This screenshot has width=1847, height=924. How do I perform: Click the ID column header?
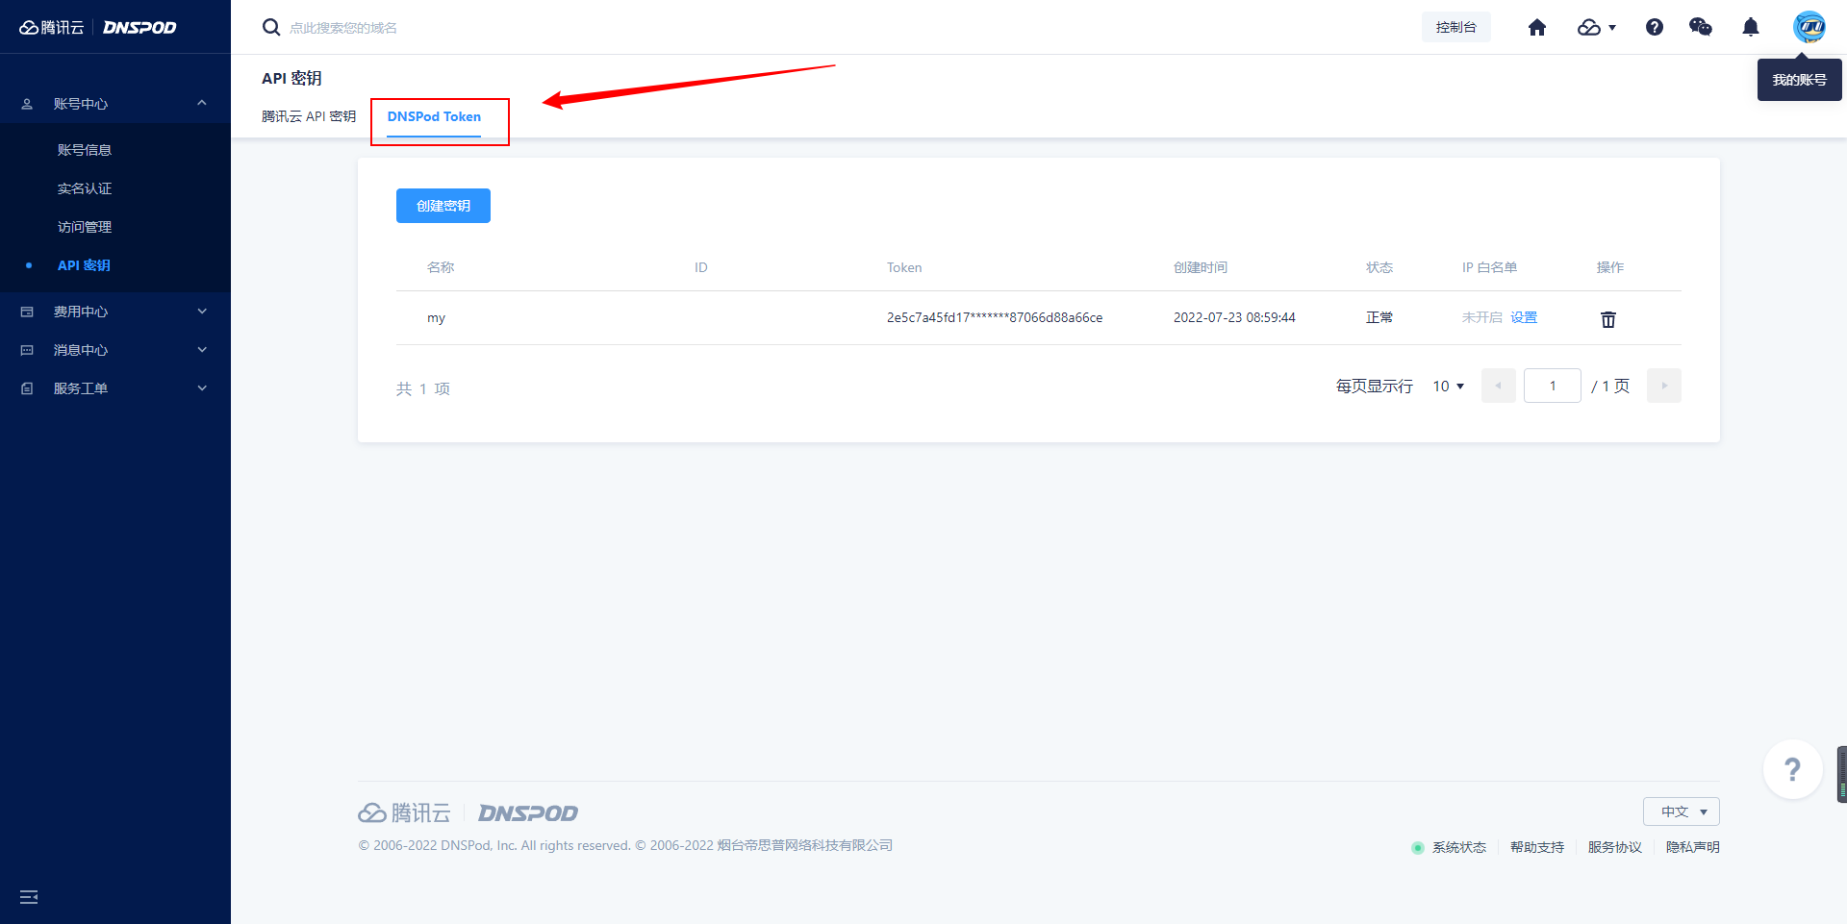pos(701,267)
